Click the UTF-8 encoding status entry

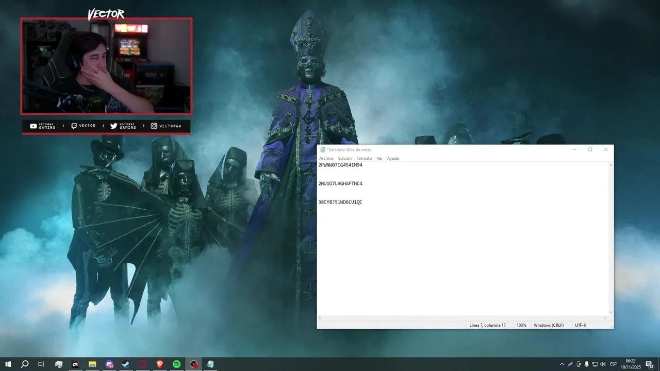tap(580, 325)
